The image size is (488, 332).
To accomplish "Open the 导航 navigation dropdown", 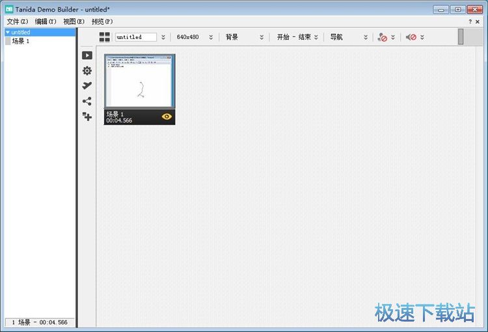I will tap(366, 37).
